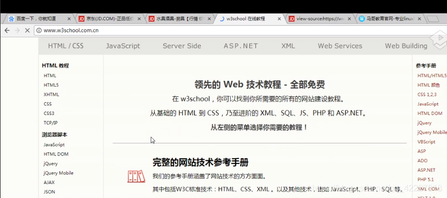Click the 参考手册 right sidebar heading

pyautogui.click(x=426, y=65)
